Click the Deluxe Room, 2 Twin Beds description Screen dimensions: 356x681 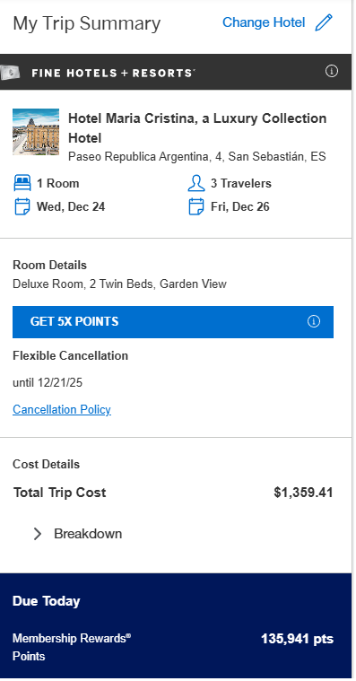pyautogui.click(x=119, y=284)
